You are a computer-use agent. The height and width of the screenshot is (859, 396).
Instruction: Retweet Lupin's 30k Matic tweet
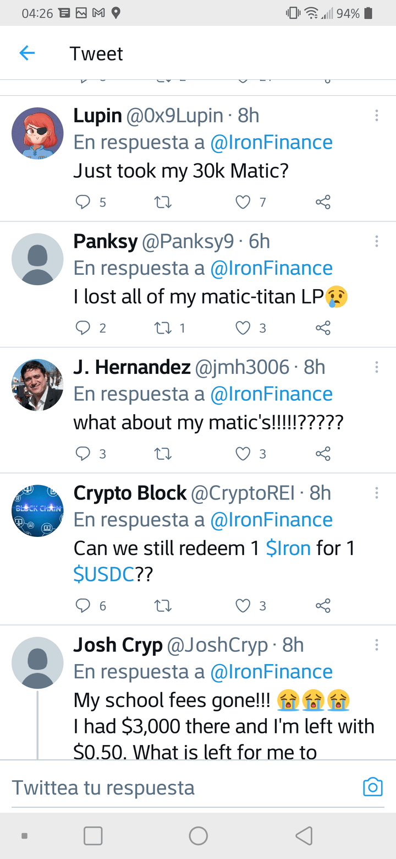click(163, 203)
